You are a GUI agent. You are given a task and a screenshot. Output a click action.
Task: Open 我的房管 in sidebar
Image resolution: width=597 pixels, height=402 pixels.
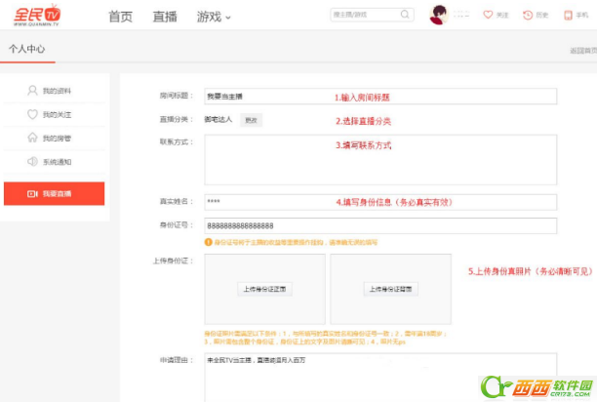[56, 139]
